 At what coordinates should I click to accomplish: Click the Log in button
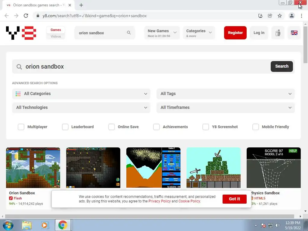point(259,33)
